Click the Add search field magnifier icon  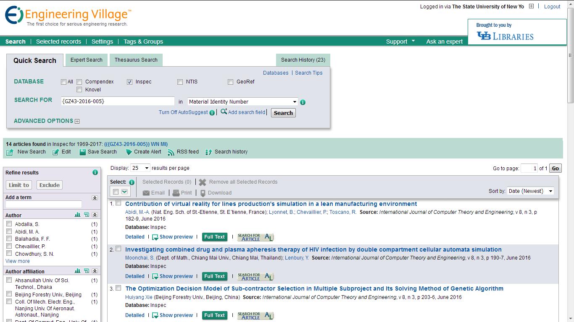[224, 112]
